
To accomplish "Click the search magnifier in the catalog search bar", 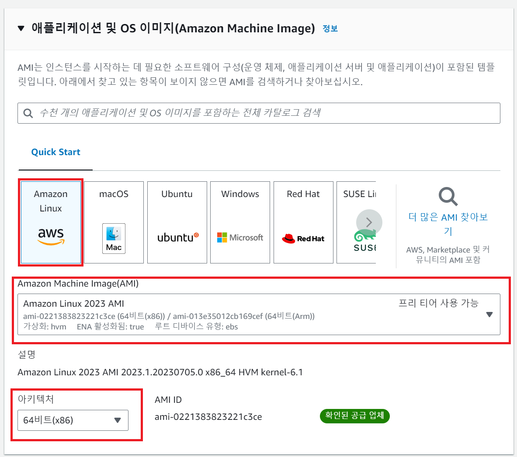I will click(28, 113).
